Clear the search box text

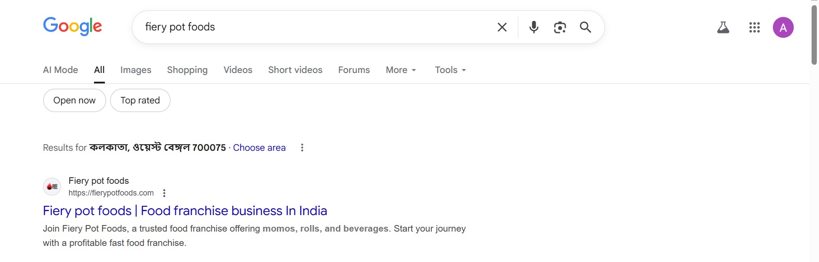click(502, 27)
